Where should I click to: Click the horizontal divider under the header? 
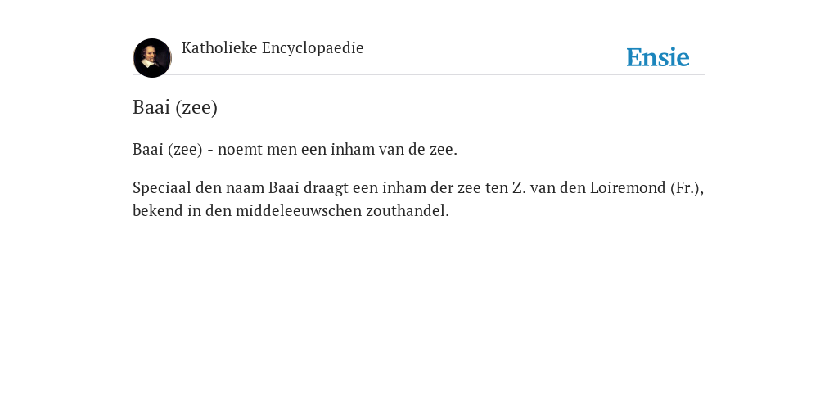(418, 74)
